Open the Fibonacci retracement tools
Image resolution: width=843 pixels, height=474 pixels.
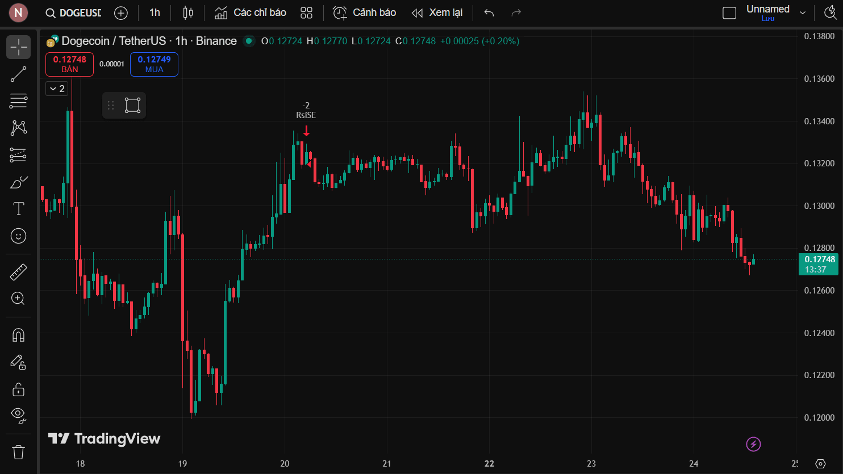coord(18,101)
